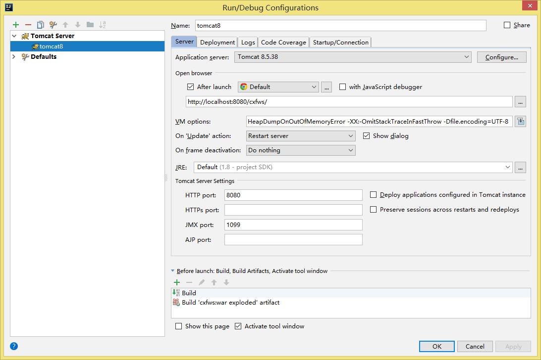
Task: Toggle Activate tool window checkbox
Action: point(238,326)
